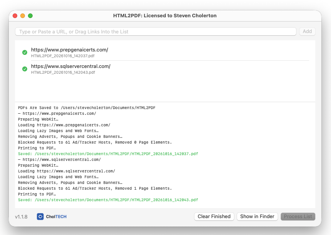Click the window title 'HTML2PDF: Licensed to Steven Cholerton'
The width and height of the screenshot is (331, 235).
tap(165, 16)
